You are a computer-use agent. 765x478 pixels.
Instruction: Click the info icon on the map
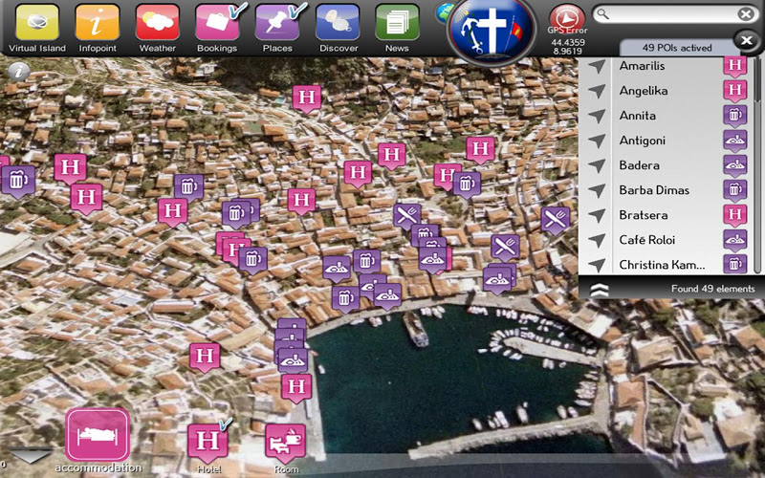pos(16,70)
